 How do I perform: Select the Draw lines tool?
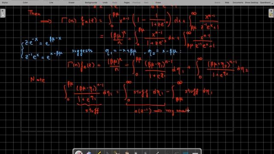[167, 153]
